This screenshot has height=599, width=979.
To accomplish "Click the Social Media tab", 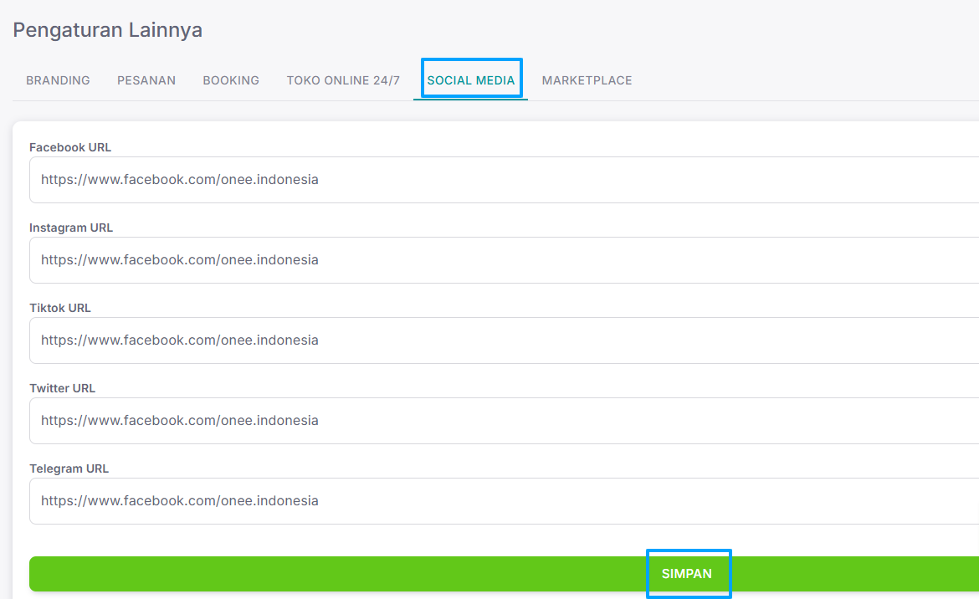I will [471, 80].
